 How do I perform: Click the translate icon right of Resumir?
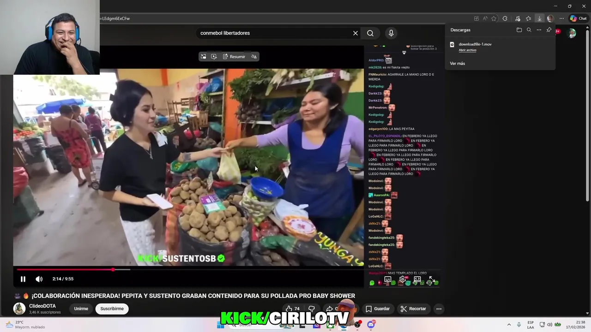tap(254, 57)
